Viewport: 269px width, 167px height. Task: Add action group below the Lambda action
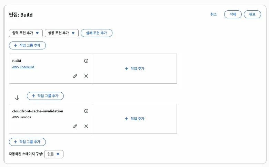point(28,142)
